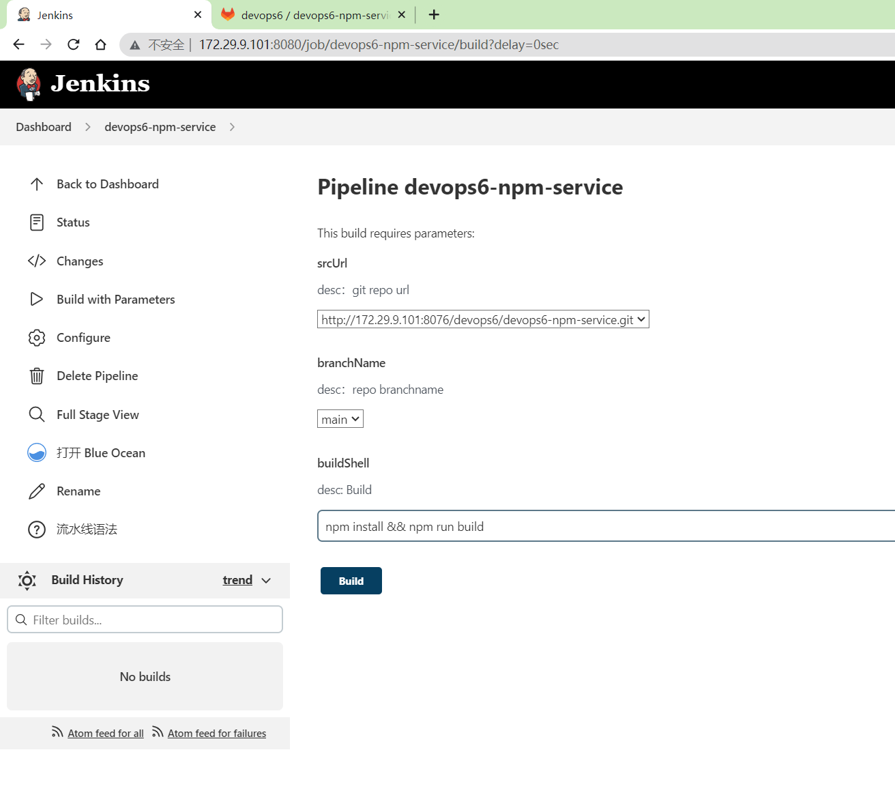Open Configure in the side menu

pos(83,338)
